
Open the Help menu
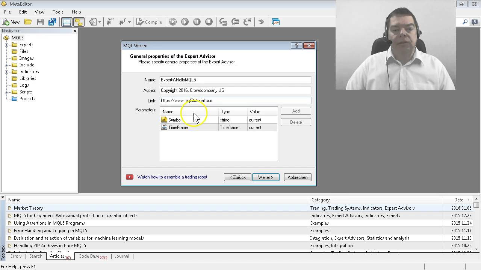tap(76, 12)
